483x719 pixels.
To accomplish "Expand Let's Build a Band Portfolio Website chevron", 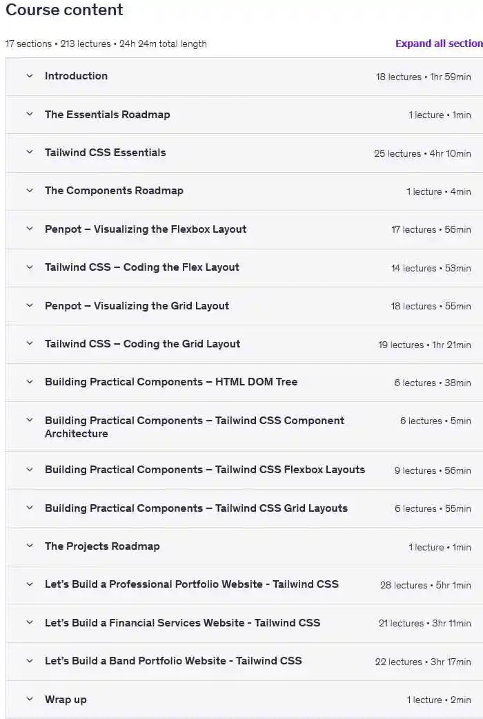I will coord(29,661).
